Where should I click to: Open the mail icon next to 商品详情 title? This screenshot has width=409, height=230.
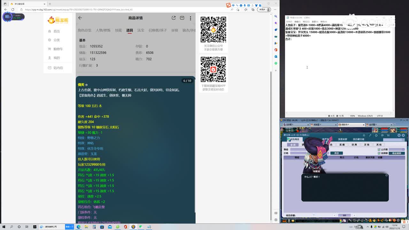[182, 18]
